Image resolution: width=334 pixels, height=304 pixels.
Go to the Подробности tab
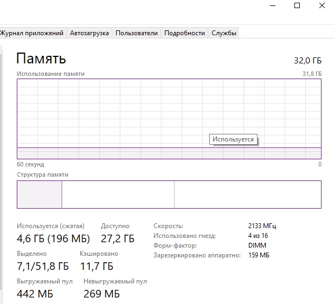[x=185, y=33]
